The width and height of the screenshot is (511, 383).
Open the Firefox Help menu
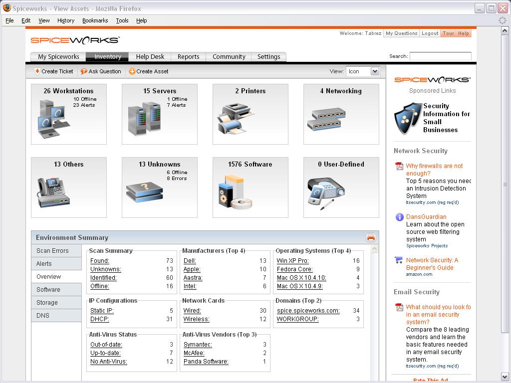pyautogui.click(x=141, y=20)
